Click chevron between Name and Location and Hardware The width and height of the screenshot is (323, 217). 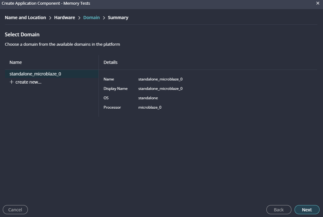[50, 18]
